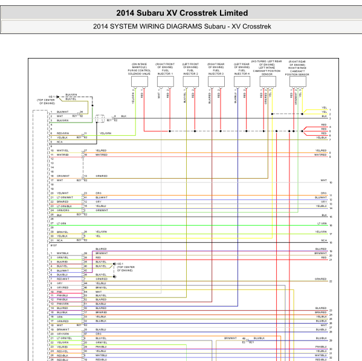Click the '2014 SYSTEM WIRING DIAGRAMS' subtitle line

[x=182, y=27]
